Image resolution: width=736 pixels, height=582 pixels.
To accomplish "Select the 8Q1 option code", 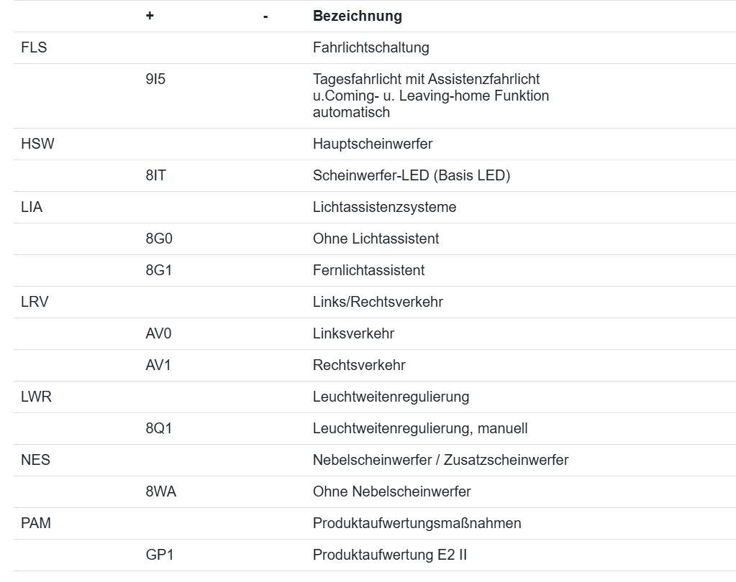I will tap(158, 428).
